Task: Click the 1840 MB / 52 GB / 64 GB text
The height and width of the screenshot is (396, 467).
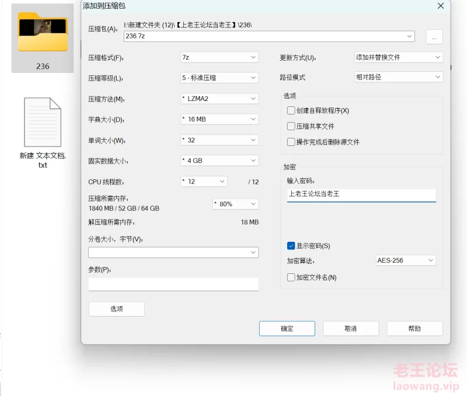Action: point(124,209)
